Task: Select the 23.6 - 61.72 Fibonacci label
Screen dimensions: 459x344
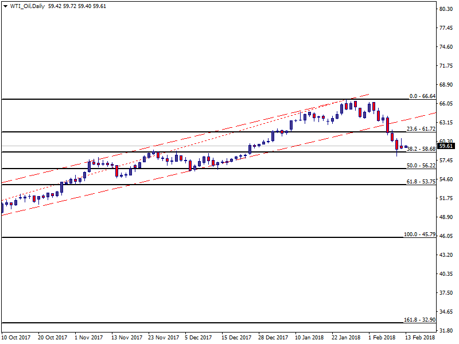Action: click(x=422, y=129)
